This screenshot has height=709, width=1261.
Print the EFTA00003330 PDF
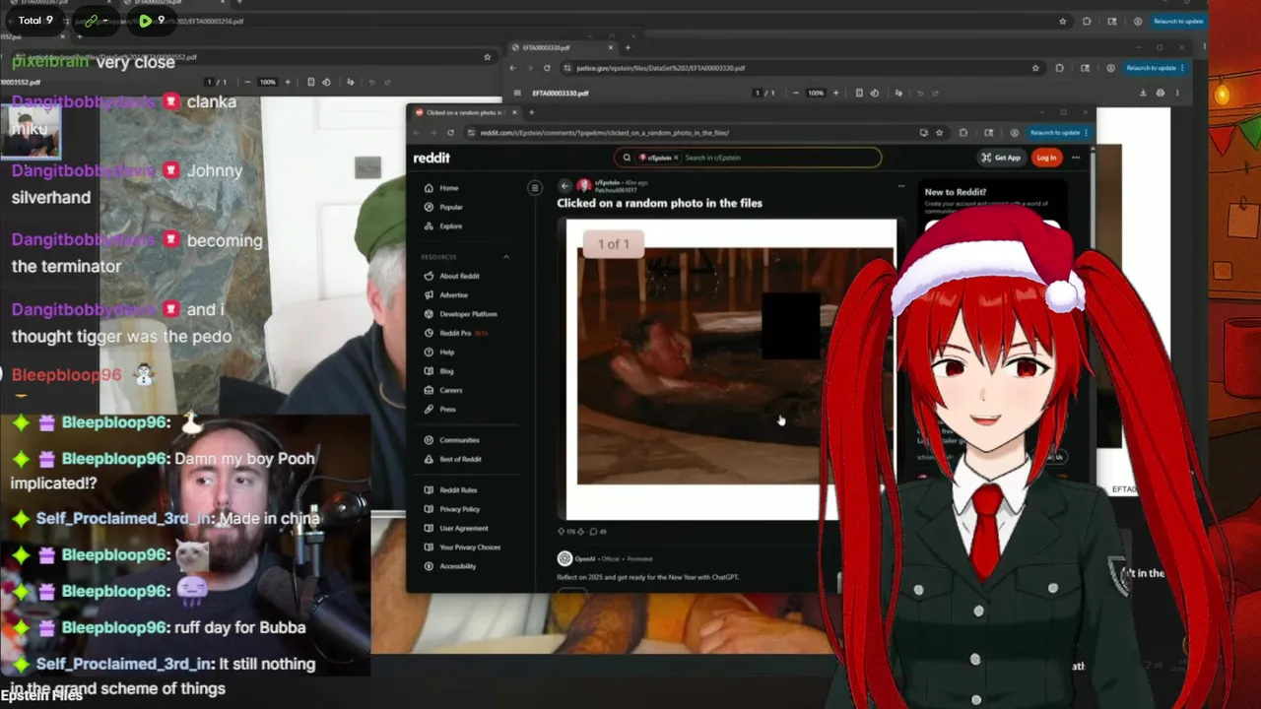click(x=1160, y=94)
